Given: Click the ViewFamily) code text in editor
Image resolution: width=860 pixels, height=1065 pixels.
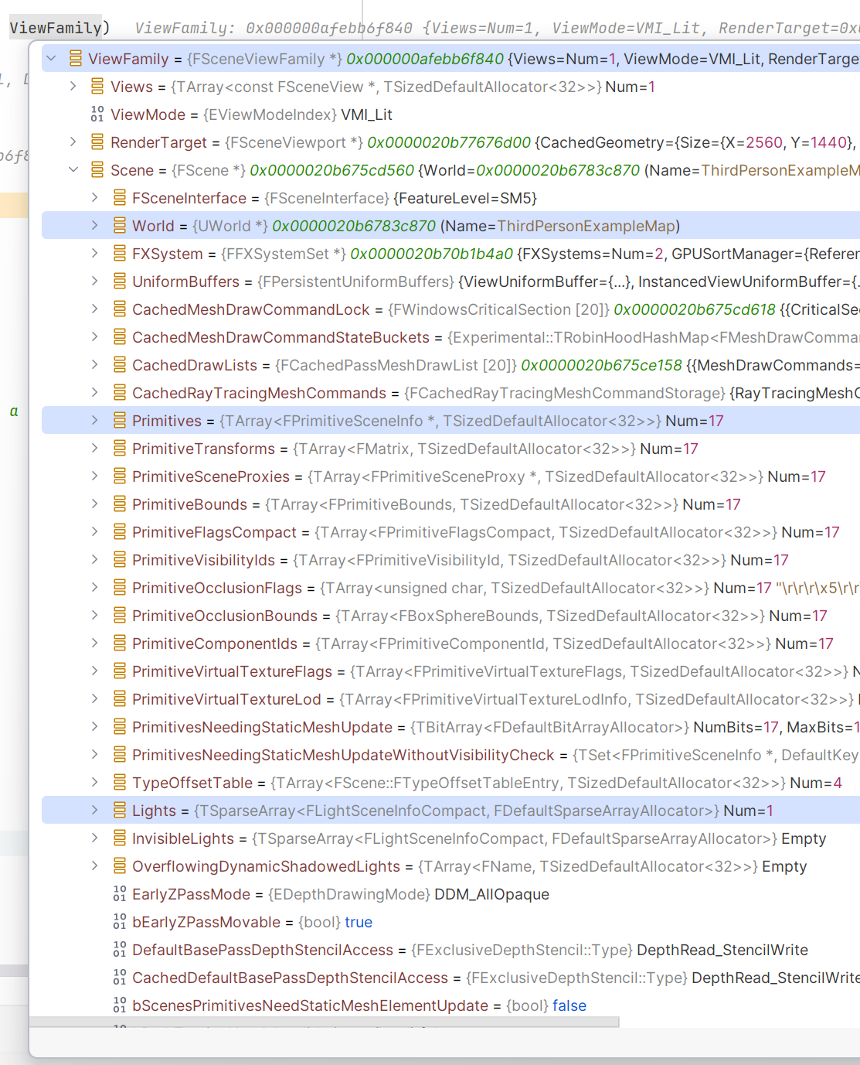Looking at the screenshot, I should 59,28.
